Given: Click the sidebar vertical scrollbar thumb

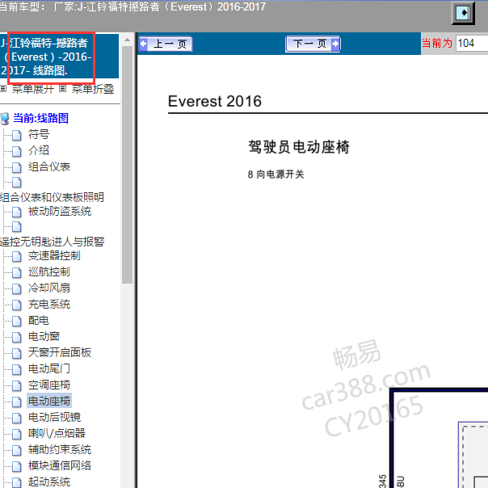Looking at the screenshot, I should tap(128, 165).
